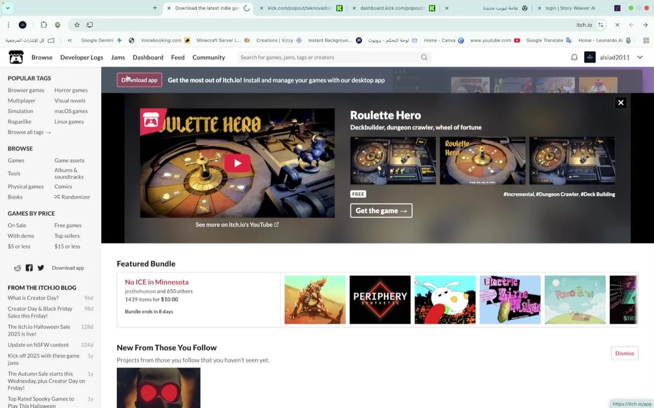Open the itch.io Facebook icon link
The height and width of the screenshot is (408, 654).
tap(29, 267)
